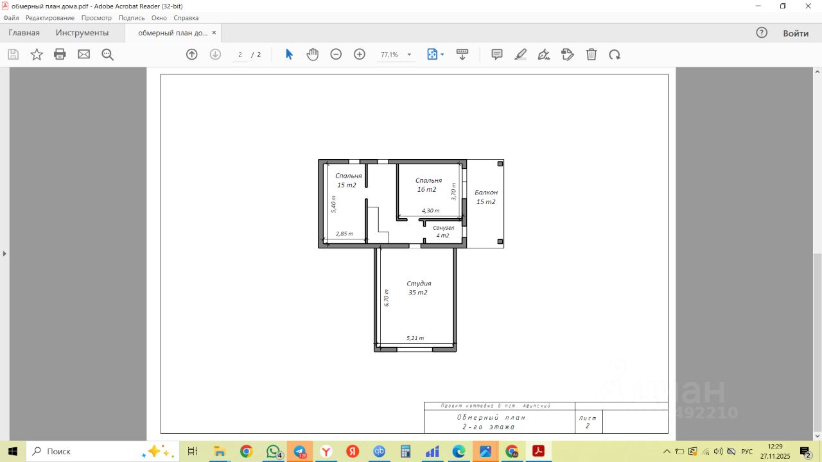Click the volume speaker tray icon
822x462 pixels.
coord(718,451)
